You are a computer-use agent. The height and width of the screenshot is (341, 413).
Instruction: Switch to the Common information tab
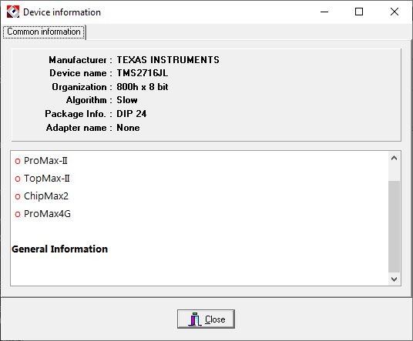[44, 32]
